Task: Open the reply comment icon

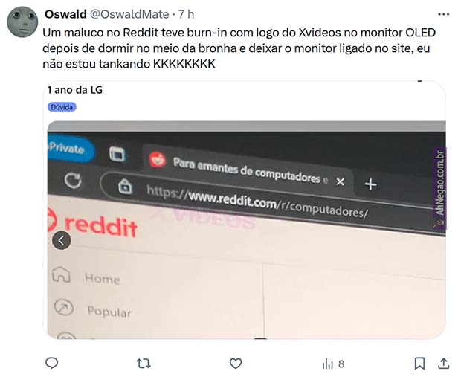Action: (x=52, y=364)
